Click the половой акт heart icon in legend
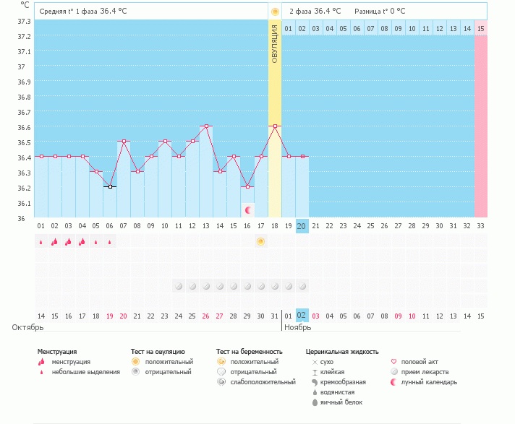This screenshot has width=515, height=424. [393, 362]
